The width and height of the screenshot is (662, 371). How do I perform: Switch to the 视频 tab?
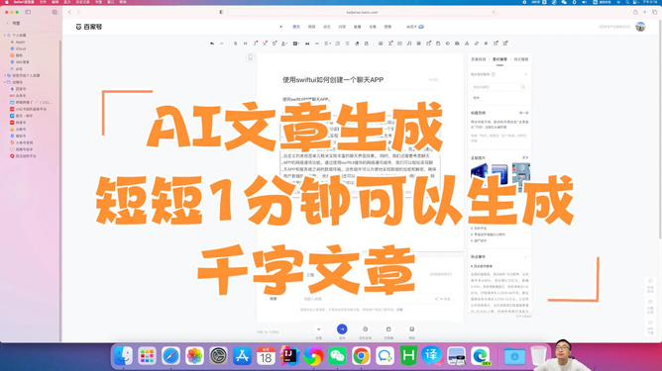311,27
